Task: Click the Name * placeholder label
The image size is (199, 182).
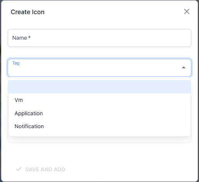Action: (x=21, y=38)
